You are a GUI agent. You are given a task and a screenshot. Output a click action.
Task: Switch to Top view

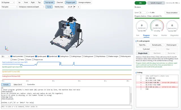[39, 3]
